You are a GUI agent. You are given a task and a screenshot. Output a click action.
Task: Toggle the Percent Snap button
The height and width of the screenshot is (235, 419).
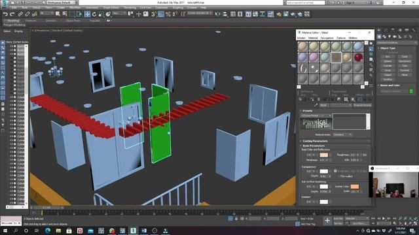[168, 14]
